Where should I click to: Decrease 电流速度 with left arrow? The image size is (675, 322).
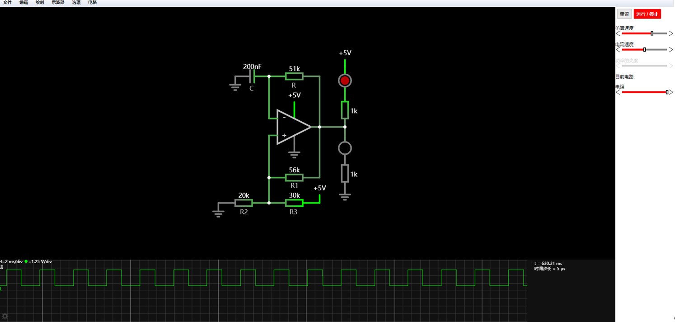click(618, 50)
